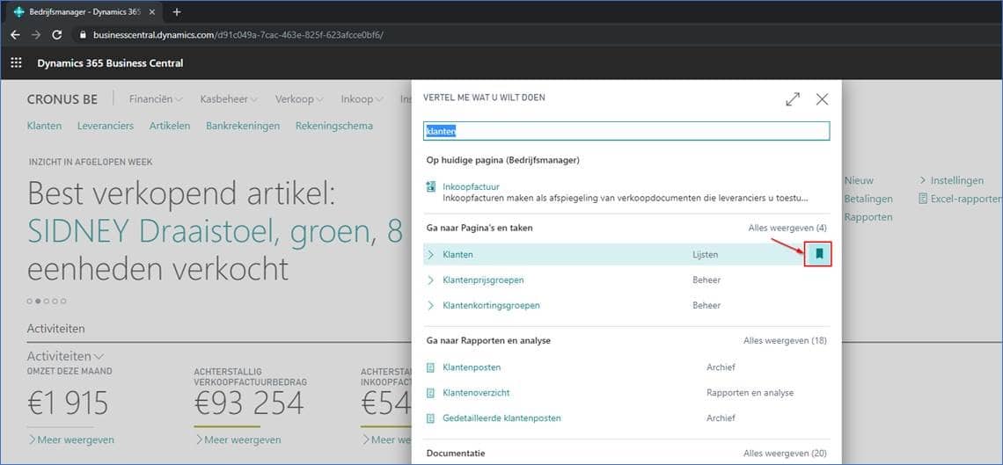Open Artikelen in the navigation bar
This screenshot has height=465, width=1003.
pyautogui.click(x=170, y=126)
